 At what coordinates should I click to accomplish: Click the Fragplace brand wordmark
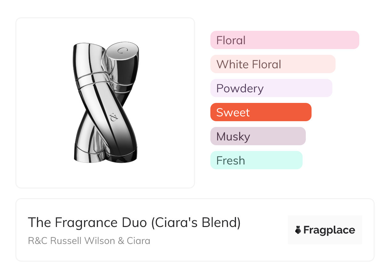point(329,230)
